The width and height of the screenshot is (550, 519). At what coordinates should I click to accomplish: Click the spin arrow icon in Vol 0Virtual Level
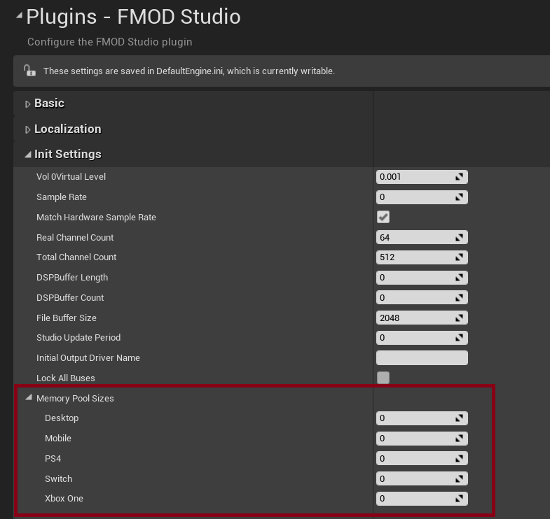[x=459, y=177]
